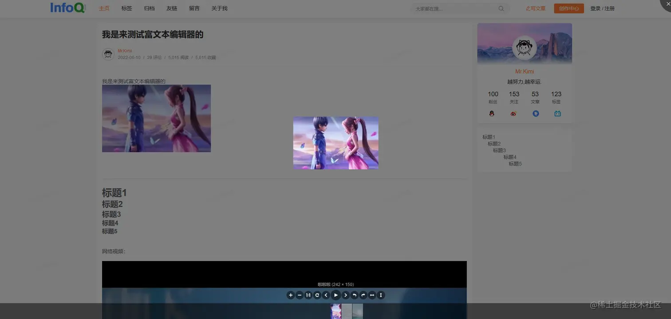Click the 创作中心 button
671x319 pixels.
coord(568,8)
